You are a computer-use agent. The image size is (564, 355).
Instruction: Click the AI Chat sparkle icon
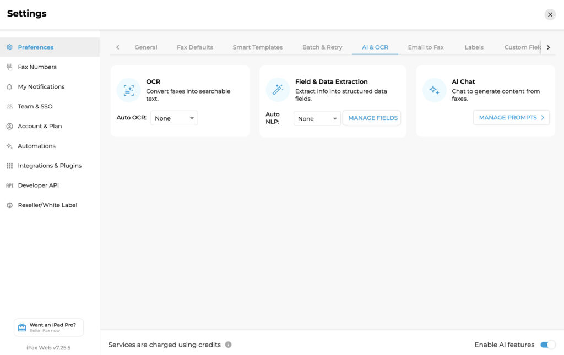434,90
